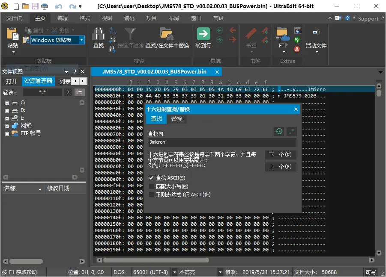This screenshot has width=386, height=277.
Task: Open the 65001 (UTF-8) encoding dropdown
Action: [x=174, y=272]
